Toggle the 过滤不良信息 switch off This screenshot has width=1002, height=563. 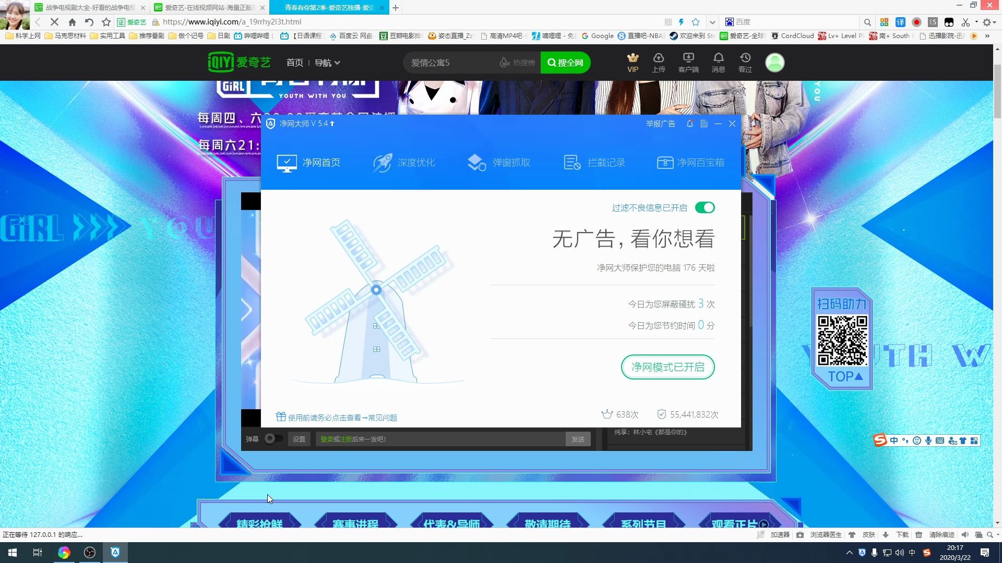coord(705,207)
